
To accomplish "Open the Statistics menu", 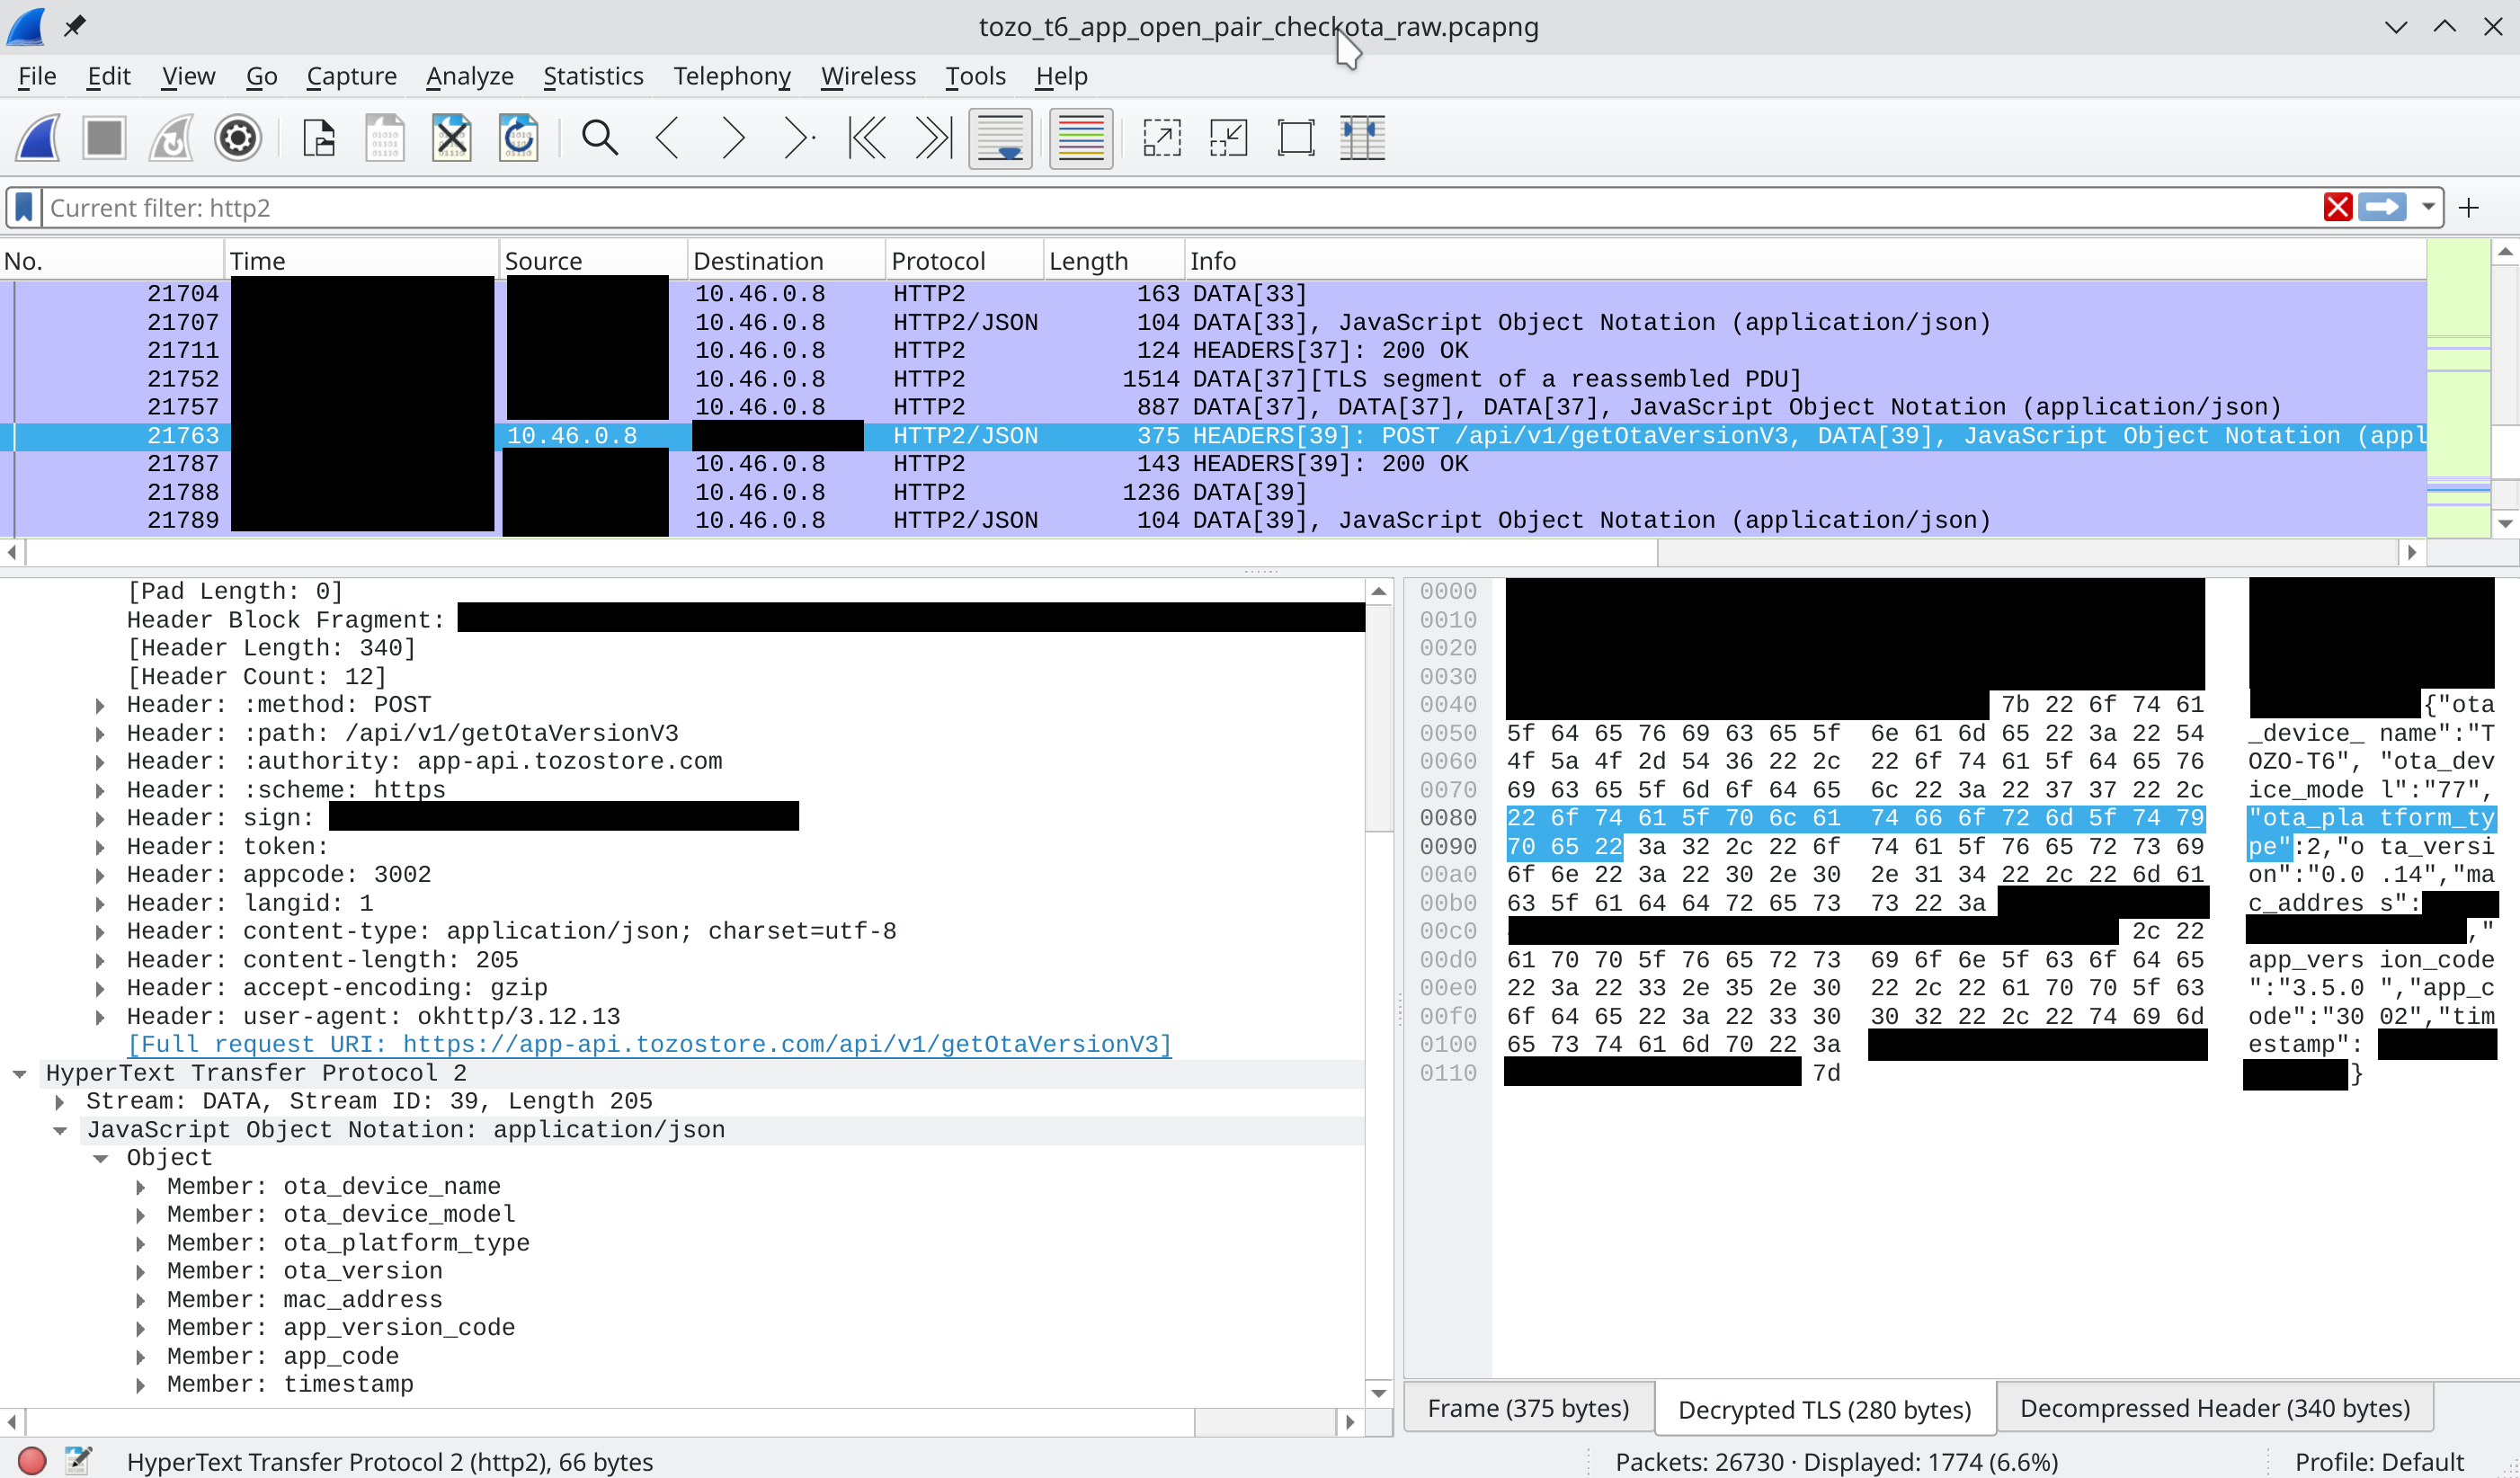I will pos(593,76).
